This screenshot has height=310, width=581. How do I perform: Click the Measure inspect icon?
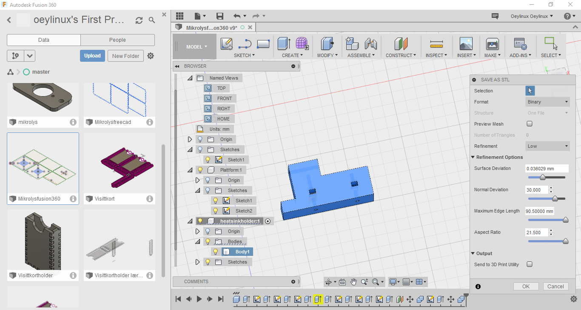pyautogui.click(x=436, y=43)
